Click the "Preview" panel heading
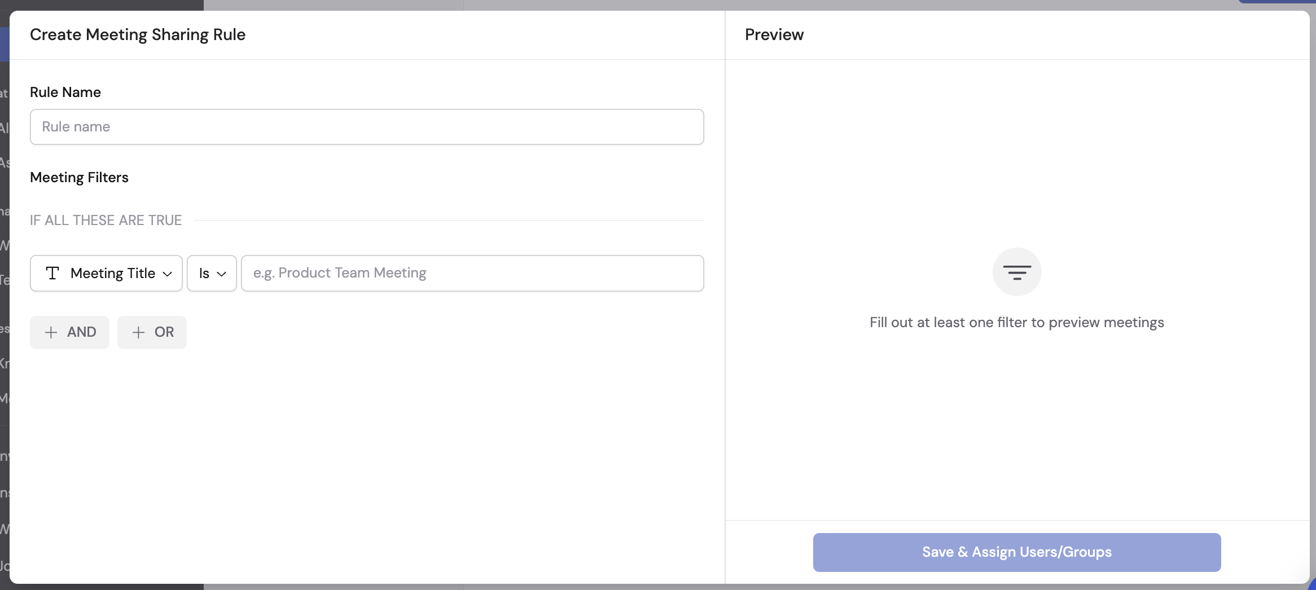 (774, 34)
